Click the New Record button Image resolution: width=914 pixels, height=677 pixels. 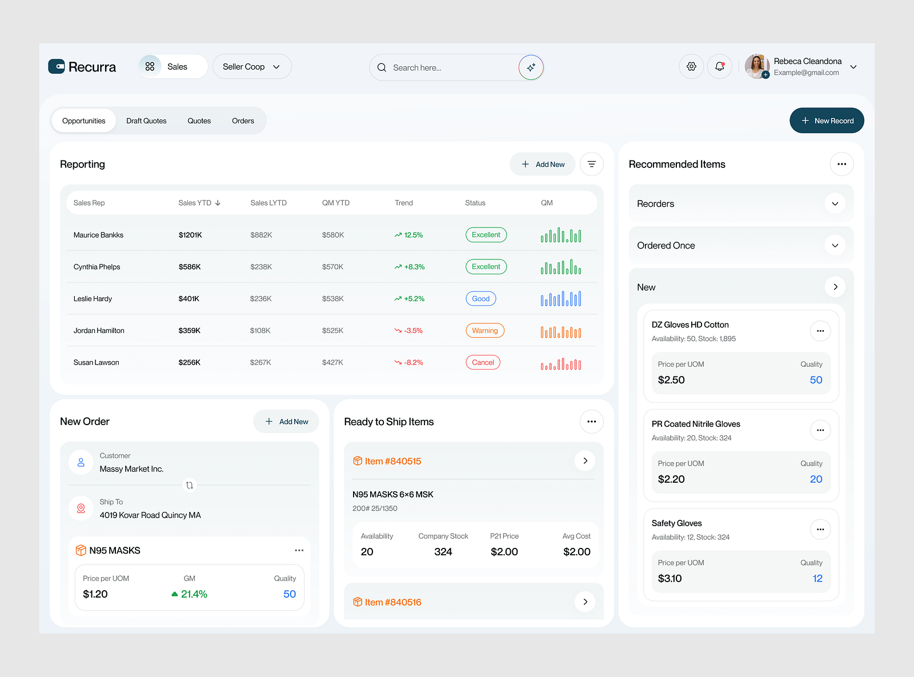(x=827, y=121)
